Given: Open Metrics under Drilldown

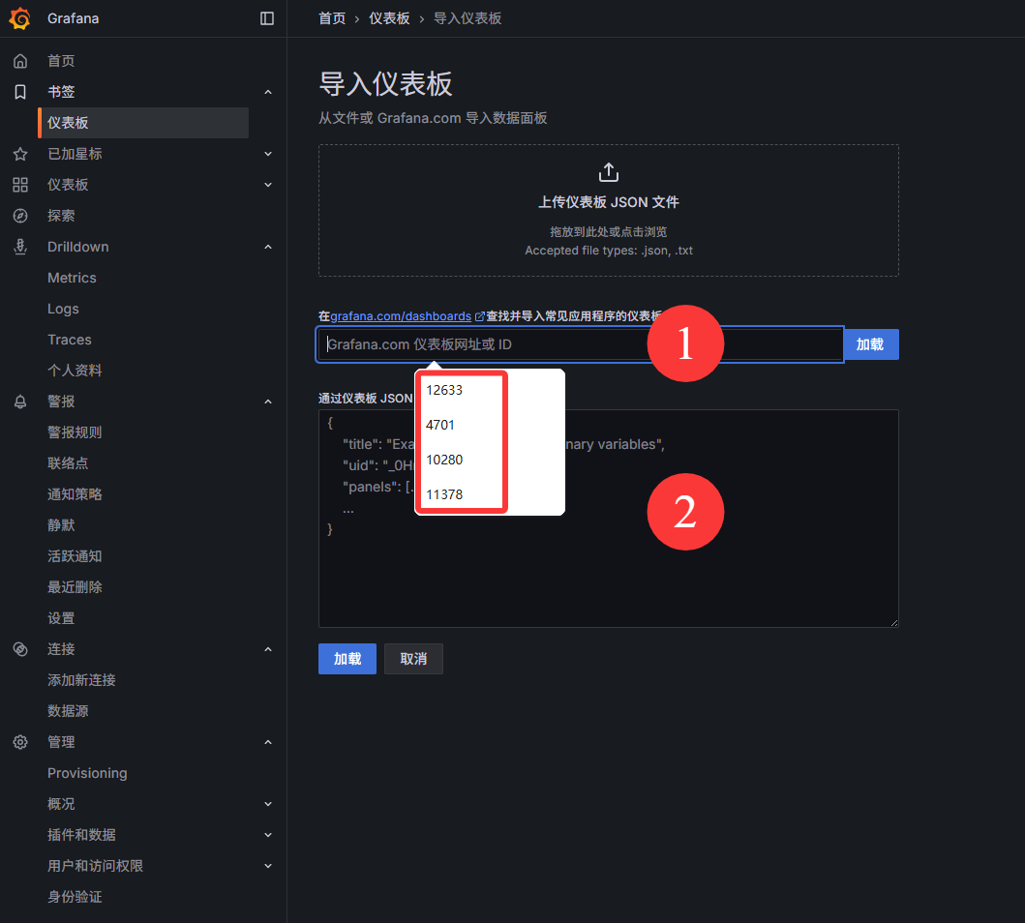Looking at the screenshot, I should pos(72,278).
